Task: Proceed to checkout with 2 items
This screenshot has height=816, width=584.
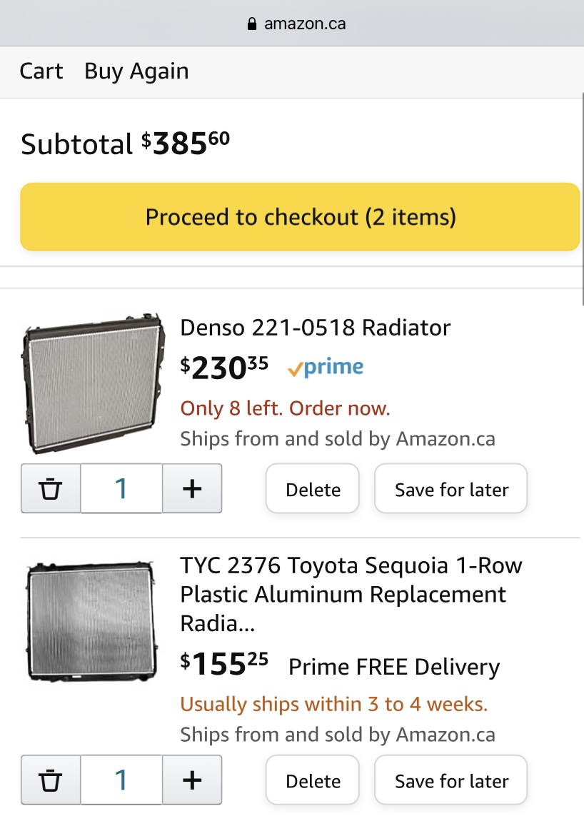Action: click(300, 217)
